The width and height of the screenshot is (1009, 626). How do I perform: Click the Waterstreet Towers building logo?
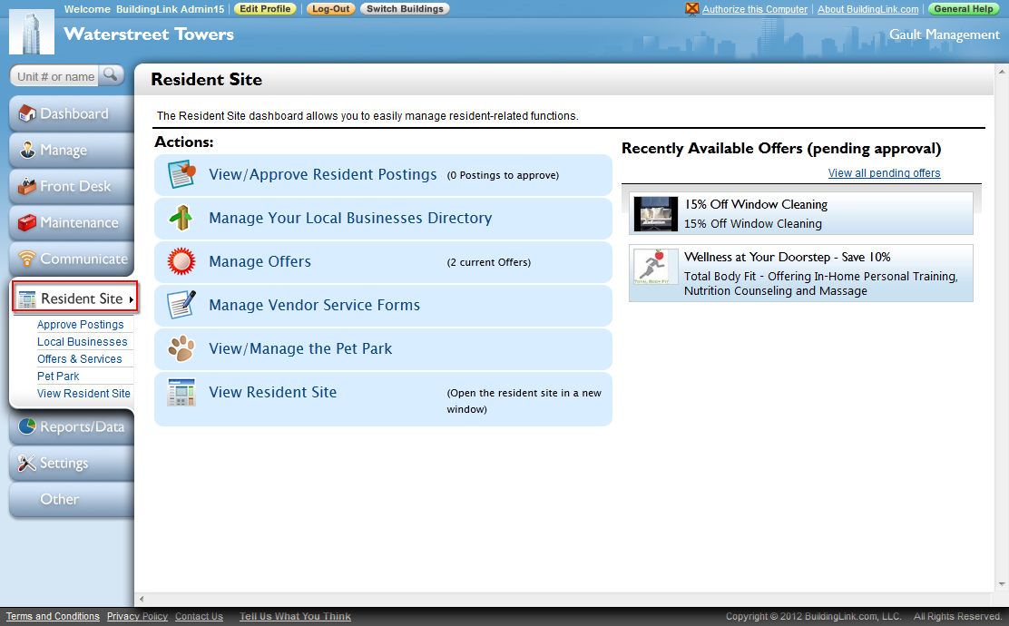coord(32,32)
